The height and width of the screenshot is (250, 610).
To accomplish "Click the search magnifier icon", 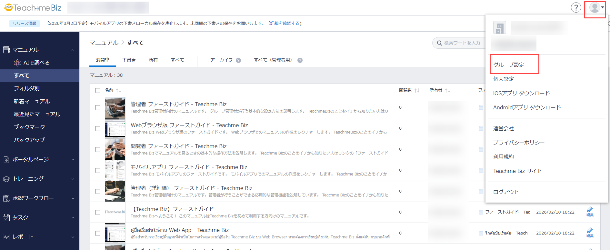I will tap(439, 43).
